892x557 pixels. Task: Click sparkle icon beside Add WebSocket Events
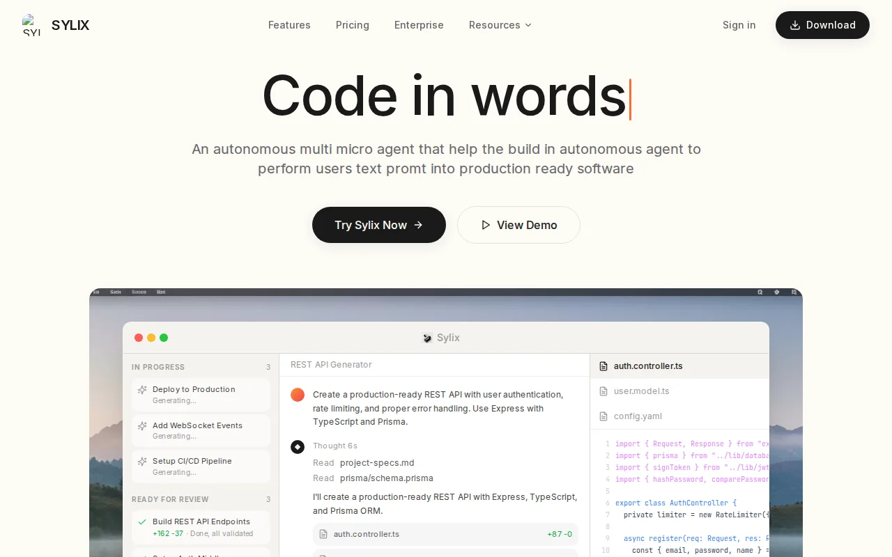pos(142,425)
